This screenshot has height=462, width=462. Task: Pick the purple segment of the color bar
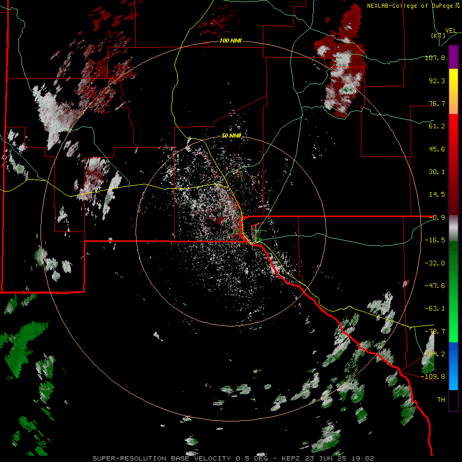pyautogui.click(x=453, y=57)
